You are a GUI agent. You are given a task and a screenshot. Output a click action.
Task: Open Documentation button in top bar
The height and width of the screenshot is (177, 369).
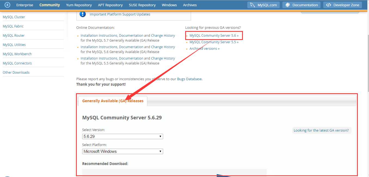coord(301,5)
